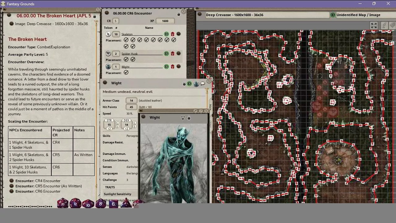Toggle the ID icon for Wight row
Image resolution: width=396 pixels, height=223 pixels.
166,67
